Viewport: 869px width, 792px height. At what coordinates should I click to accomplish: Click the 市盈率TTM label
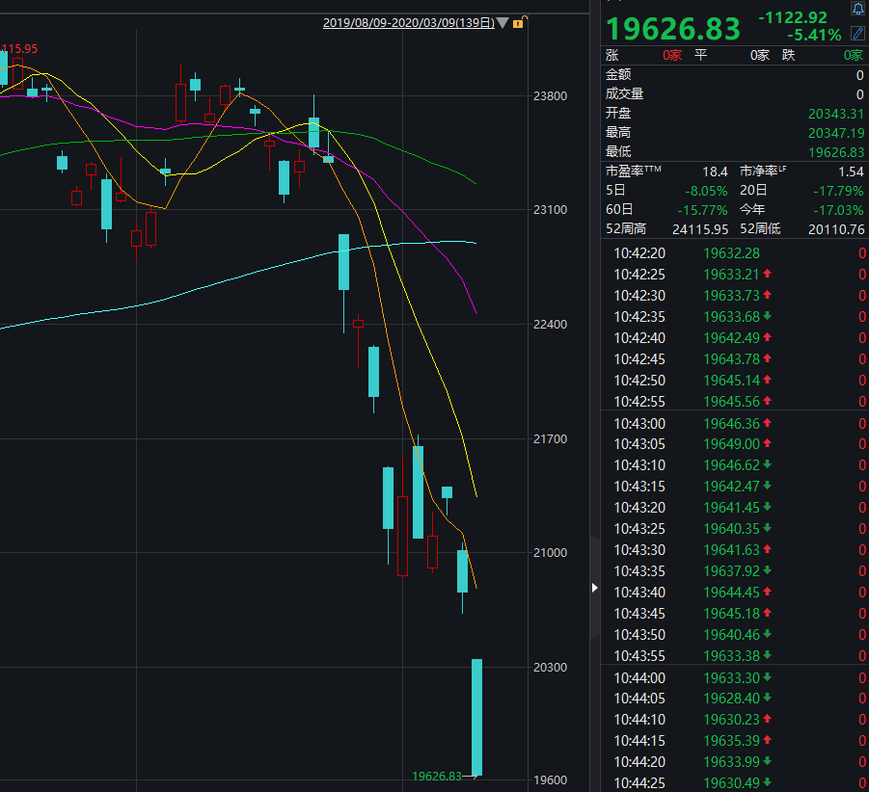(x=633, y=171)
